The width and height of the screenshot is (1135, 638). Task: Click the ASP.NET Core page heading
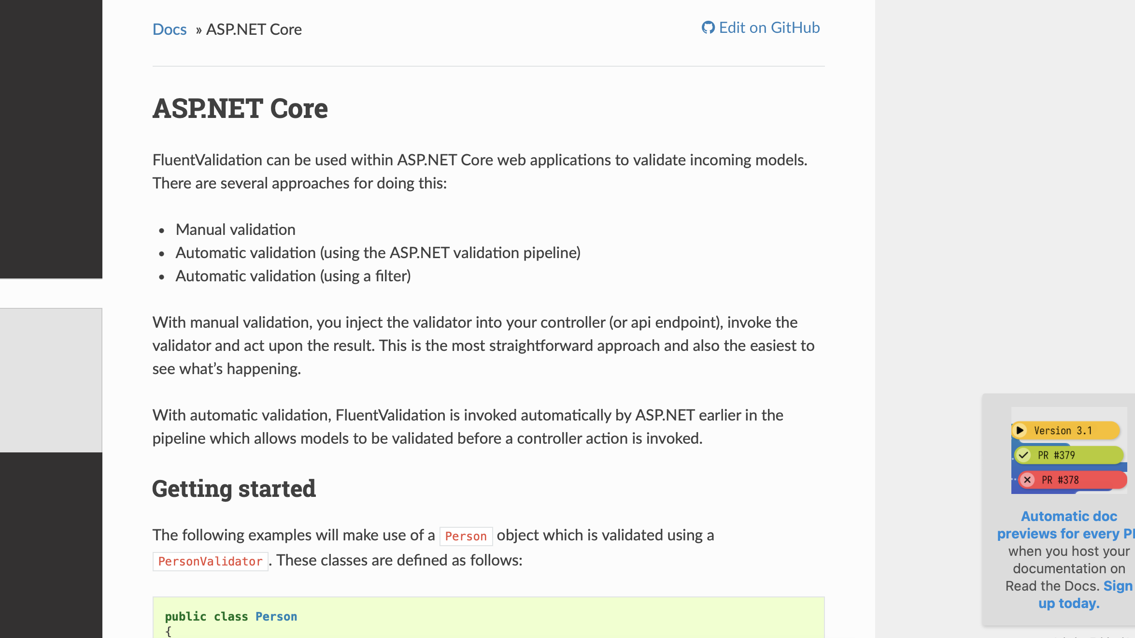(240, 108)
